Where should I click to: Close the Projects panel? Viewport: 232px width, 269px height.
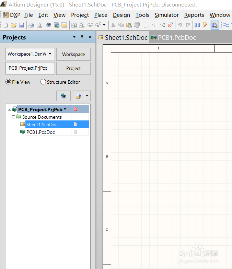(90, 37)
